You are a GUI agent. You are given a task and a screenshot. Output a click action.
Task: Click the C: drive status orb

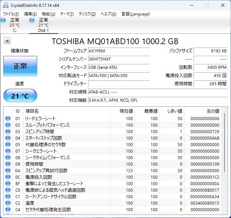tap(3, 21)
